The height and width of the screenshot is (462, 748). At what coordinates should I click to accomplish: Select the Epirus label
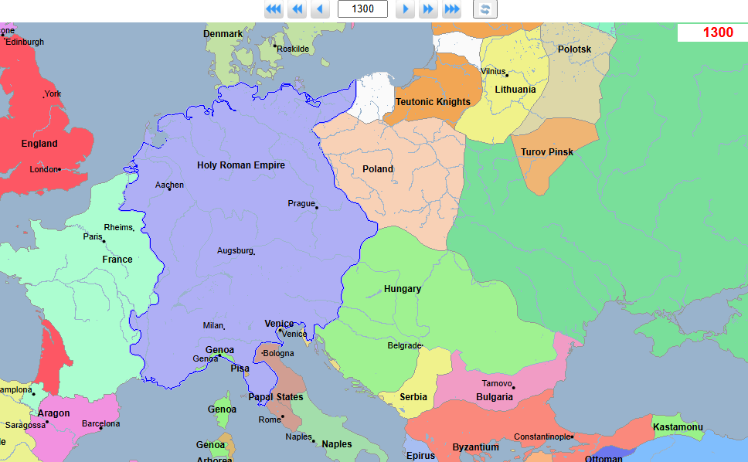[420, 456]
